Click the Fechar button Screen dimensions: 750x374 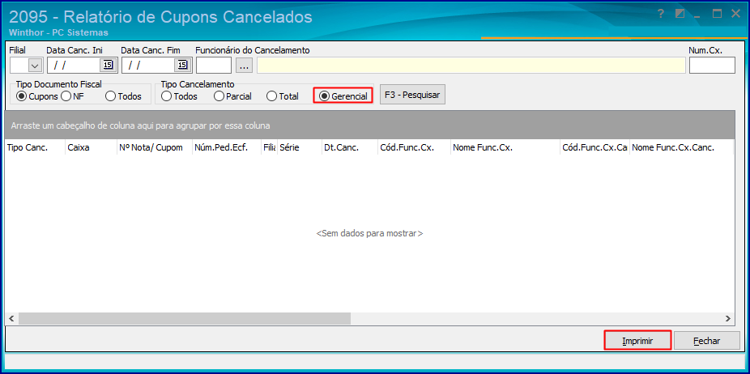pyautogui.click(x=706, y=341)
